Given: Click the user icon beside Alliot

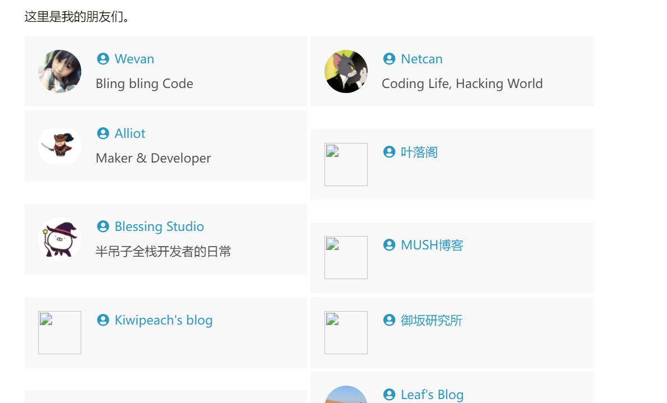Looking at the screenshot, I should [103, 133].
